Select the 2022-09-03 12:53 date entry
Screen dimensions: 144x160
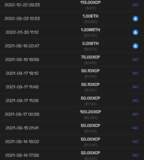coord(22,19)
